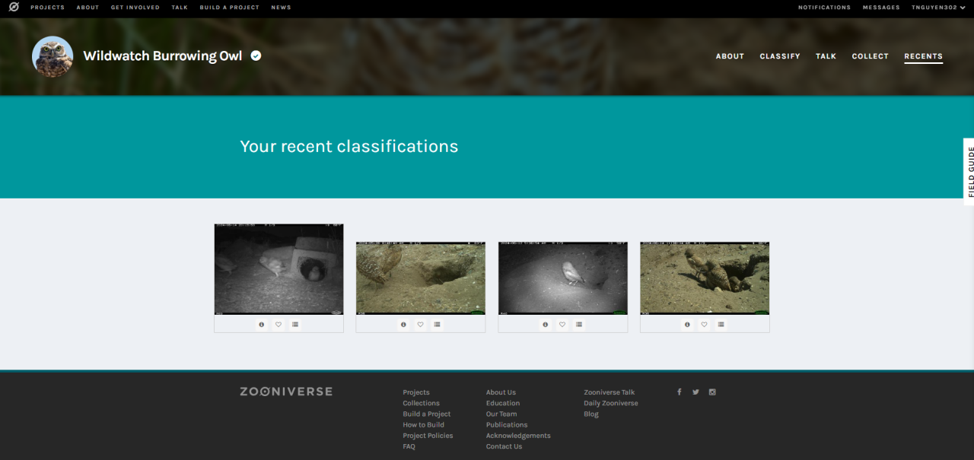Viewport: 974px width, 460px height.
Task: Open Wildwatch Burrowing Owl project avatar
Action: tap(53, 56)
